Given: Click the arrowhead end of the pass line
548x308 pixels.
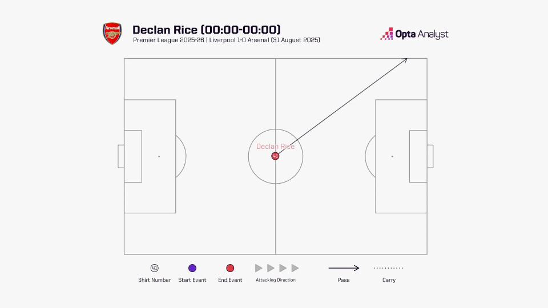Looking at the screenshot, I should [x=406, y=59].
